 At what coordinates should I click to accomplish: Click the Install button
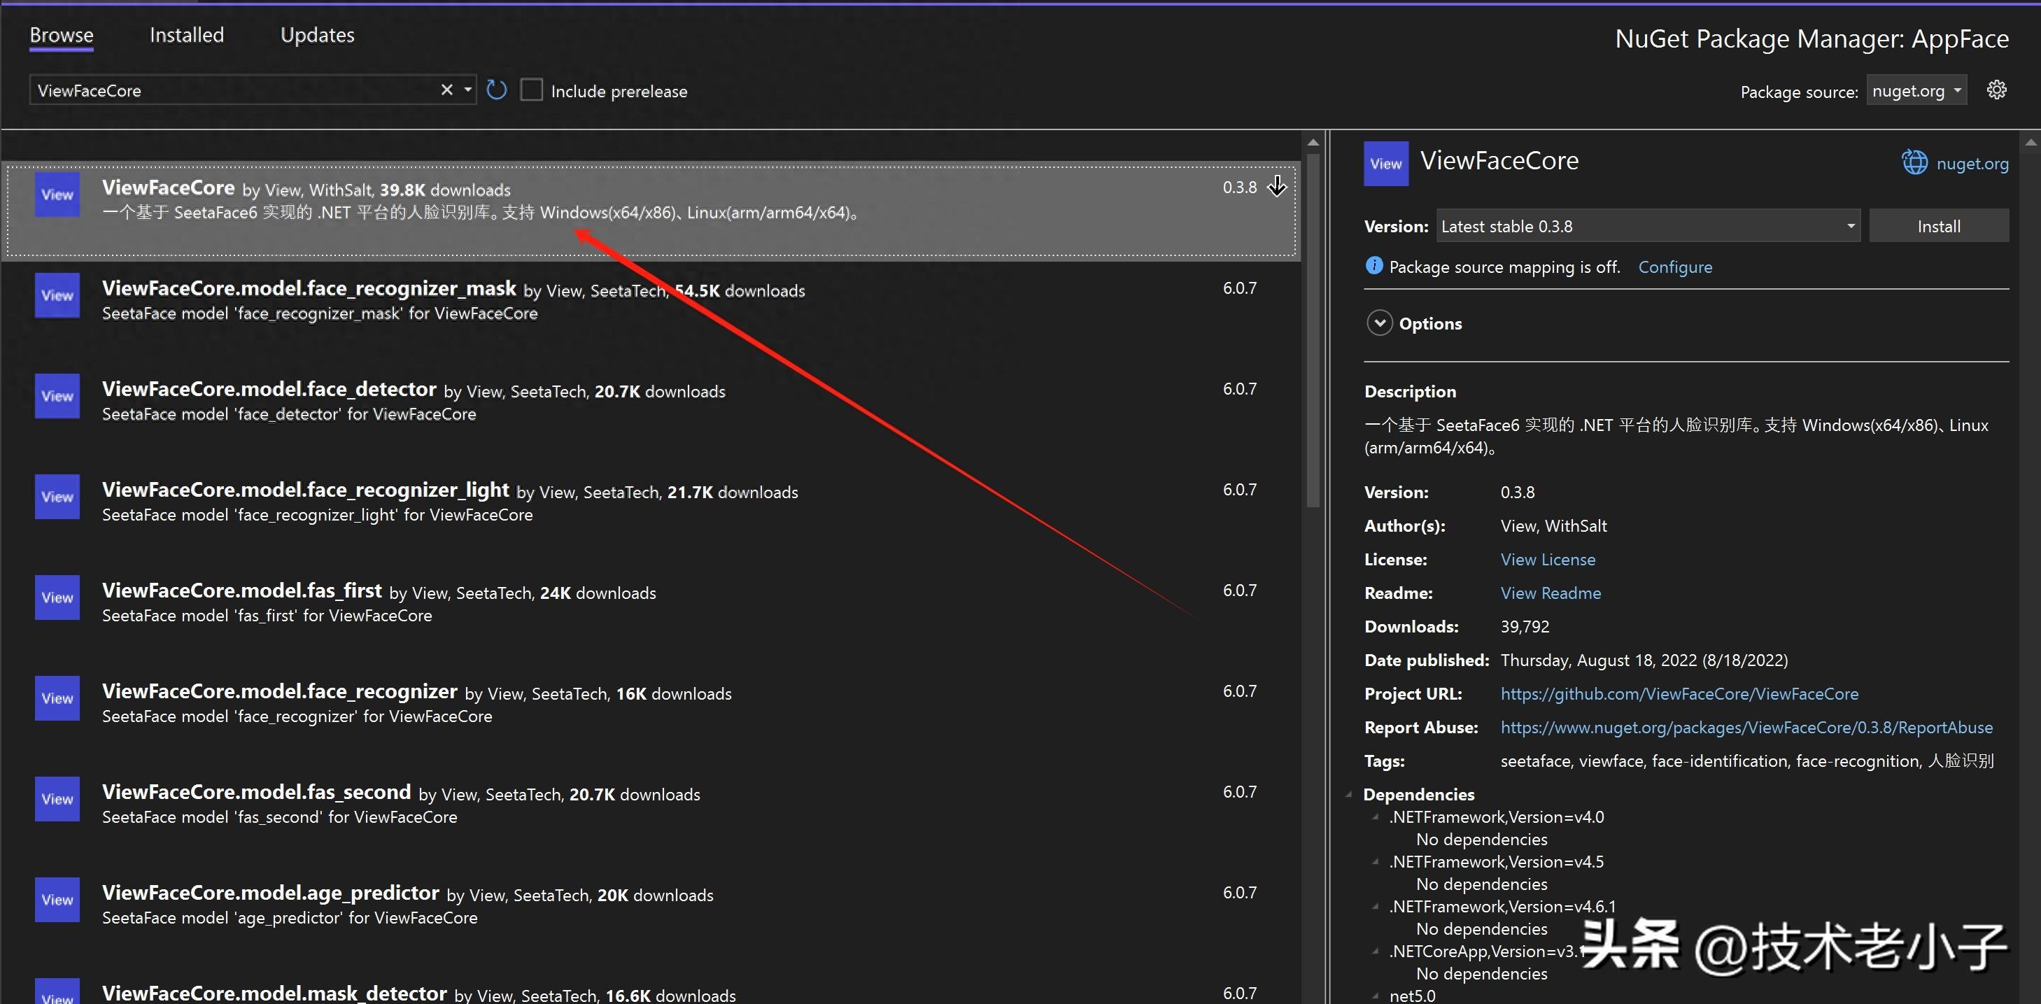tap(1939, 226)
